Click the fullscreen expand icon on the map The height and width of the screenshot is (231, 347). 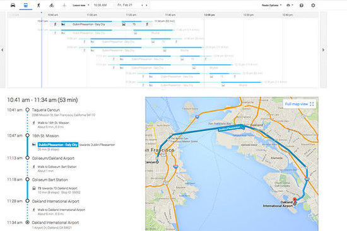click(x=312, y=104)
